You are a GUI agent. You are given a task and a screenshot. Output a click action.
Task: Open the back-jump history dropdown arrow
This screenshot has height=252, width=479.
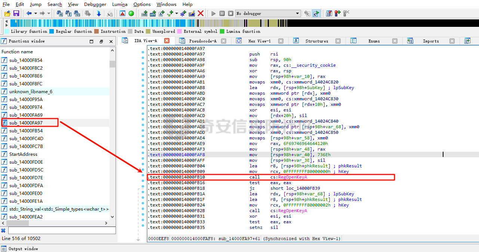tap(36, 13)
